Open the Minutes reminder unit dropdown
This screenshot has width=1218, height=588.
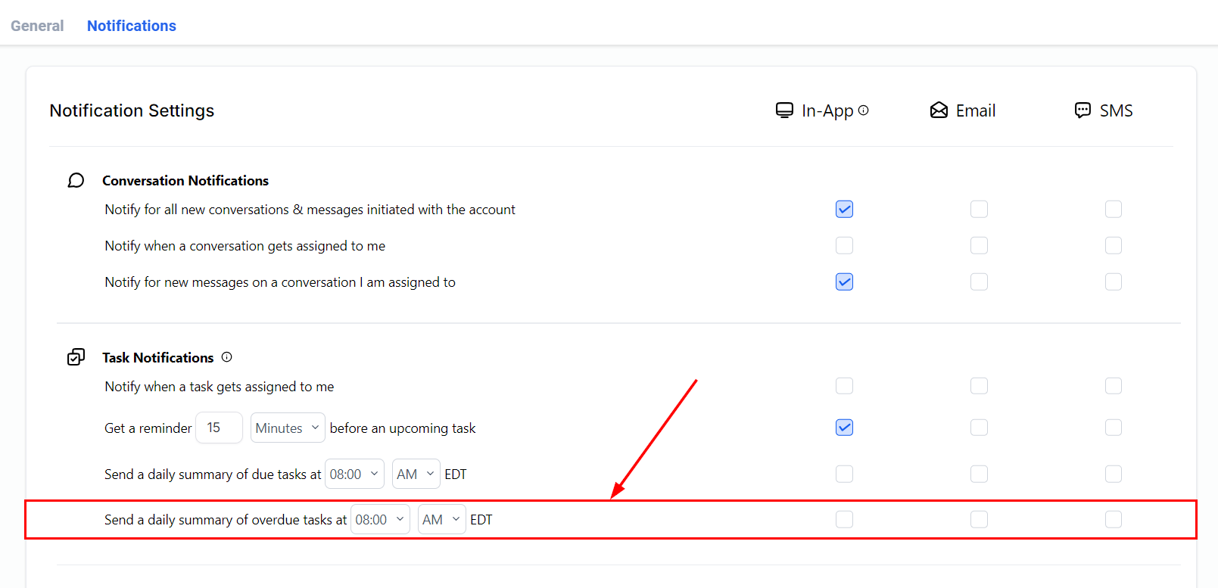coord(288,428)
